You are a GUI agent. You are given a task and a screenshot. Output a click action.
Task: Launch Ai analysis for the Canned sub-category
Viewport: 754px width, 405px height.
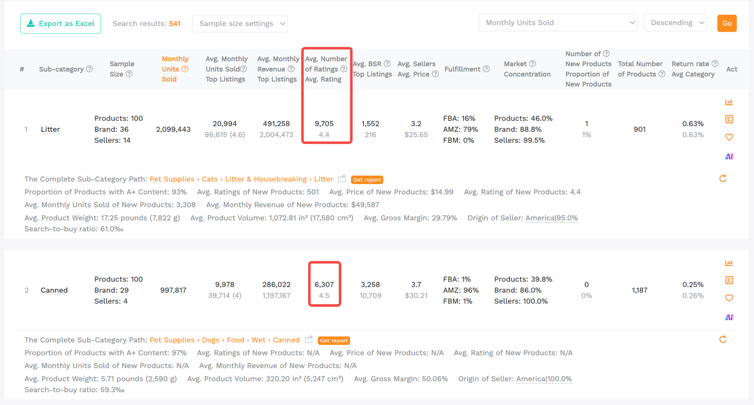pyautogui.click(x=729, y=317)
